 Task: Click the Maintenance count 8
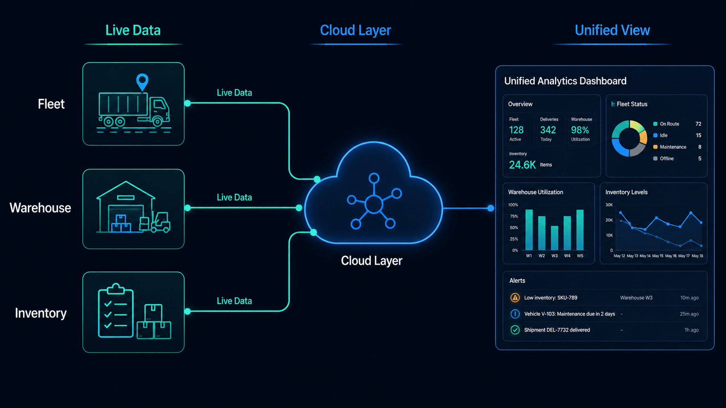700,147
